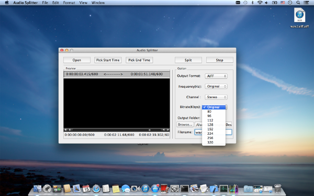Open Time Machine icon in menu bar
314x196 pixels.
(245, 3)
